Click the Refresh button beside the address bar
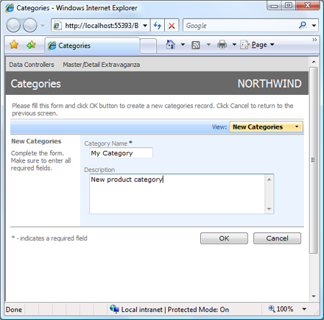 click(x=158, y=26)
